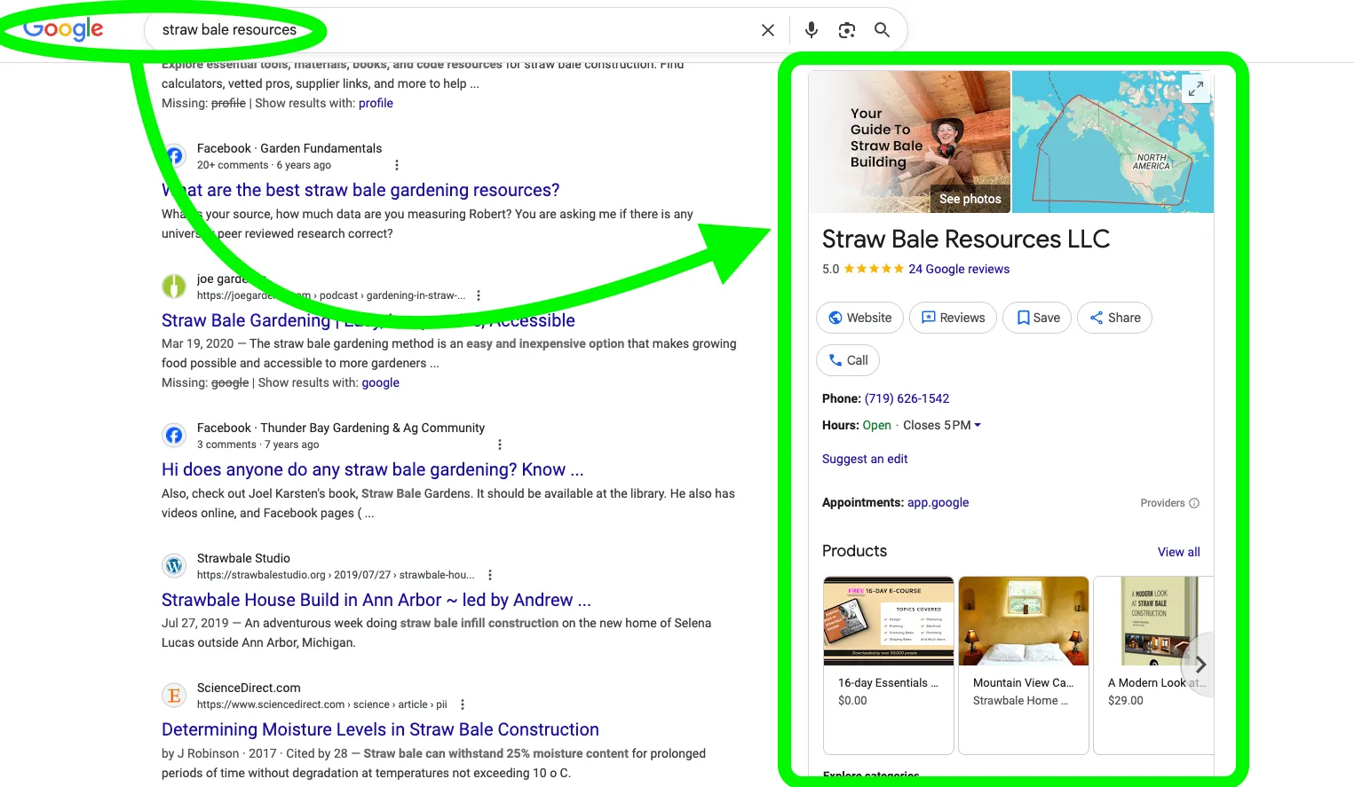
Task: Open options menu for Thunder Bay Gardening result
Action: tap(500, 445)
